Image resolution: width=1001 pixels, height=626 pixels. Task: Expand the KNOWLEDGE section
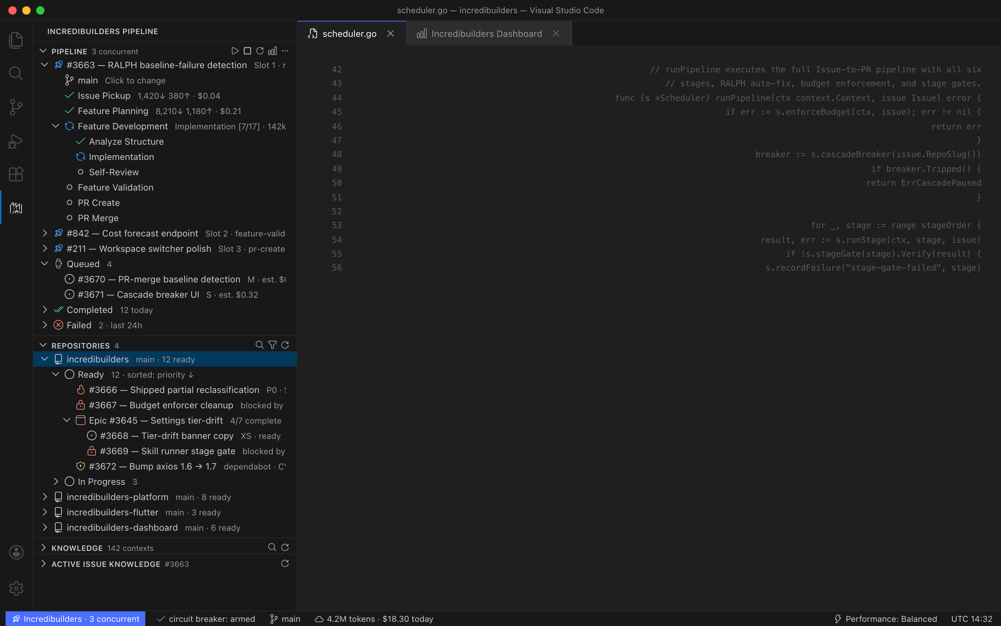pos(43,547)
